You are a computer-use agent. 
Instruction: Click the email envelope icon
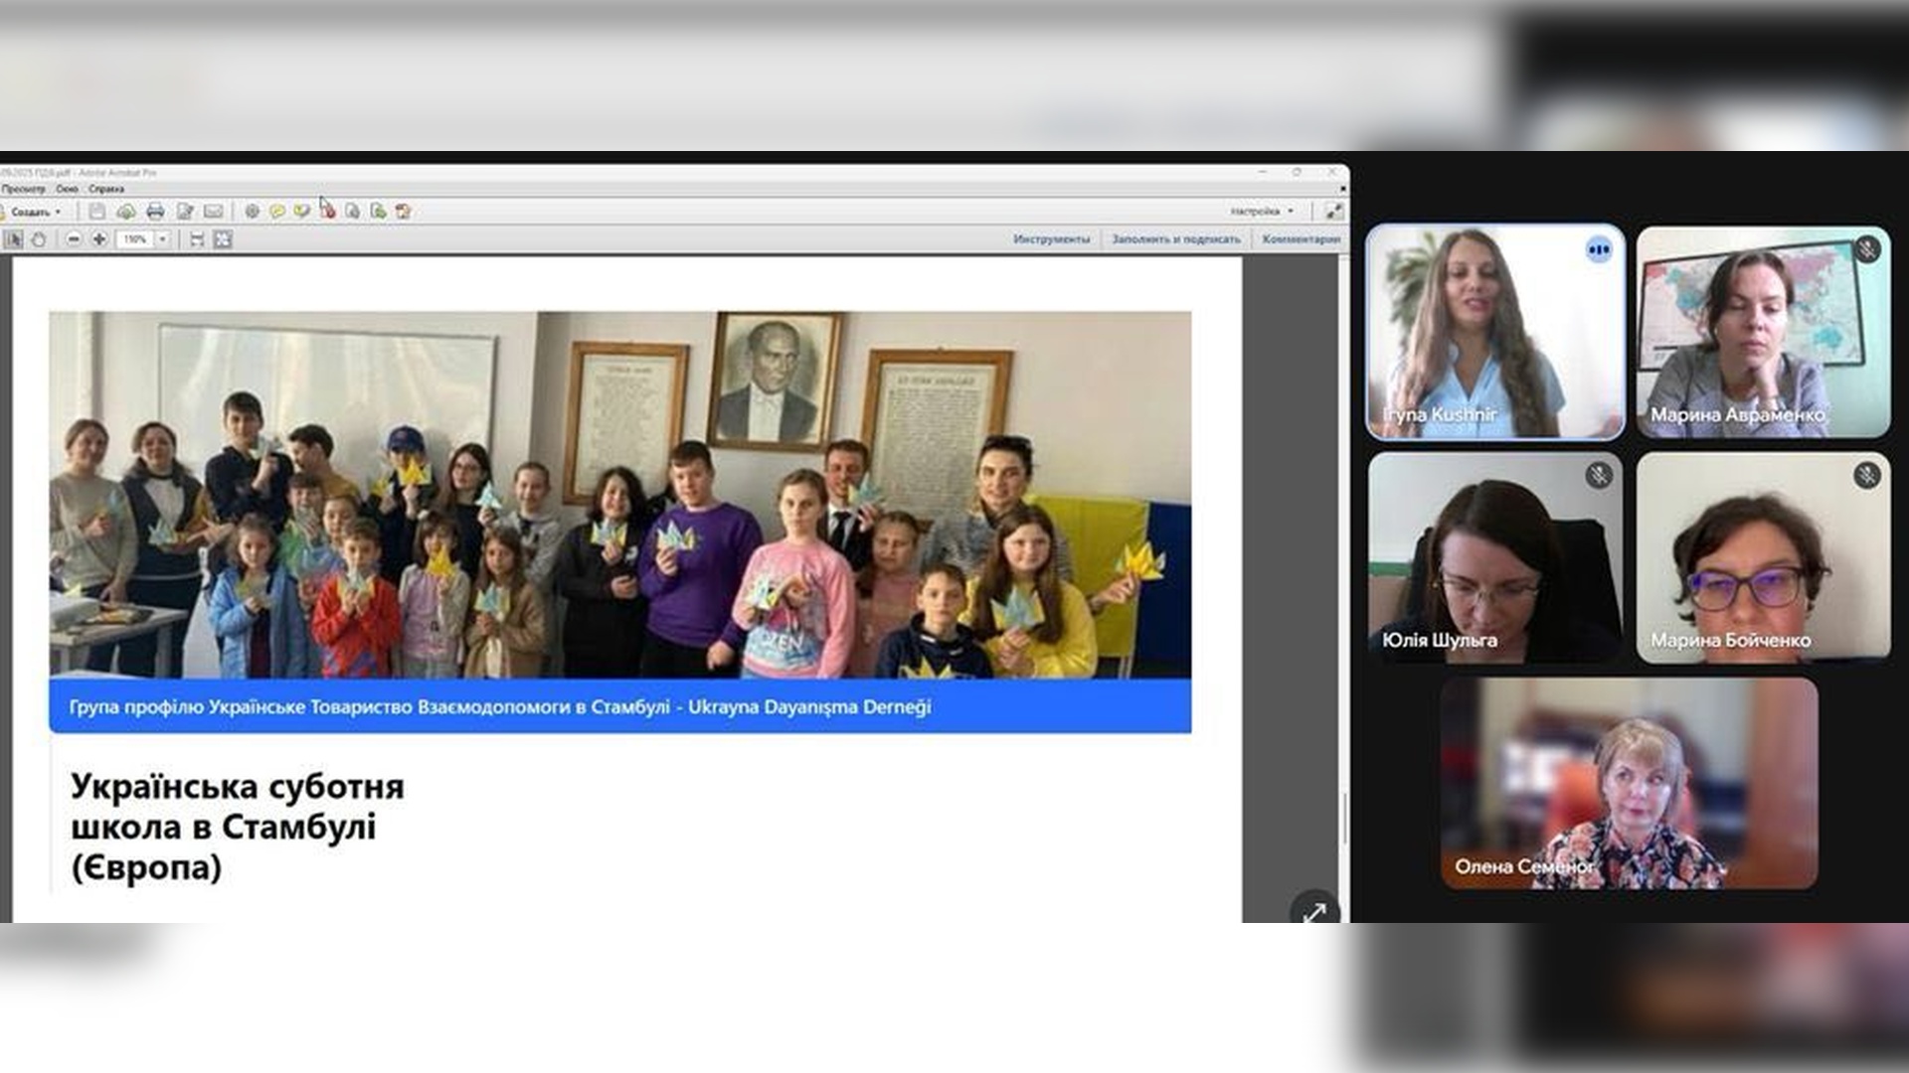click(214, 211)
